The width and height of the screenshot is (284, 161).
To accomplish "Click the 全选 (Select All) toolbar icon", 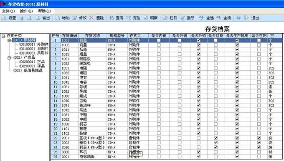I will [x=202, y=18].
